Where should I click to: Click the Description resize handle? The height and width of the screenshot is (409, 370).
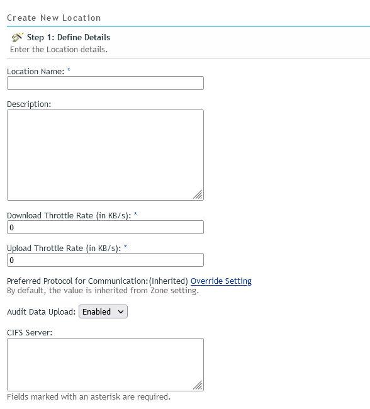198,195
